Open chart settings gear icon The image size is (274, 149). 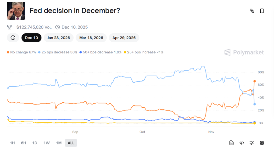tap(262, 143)
